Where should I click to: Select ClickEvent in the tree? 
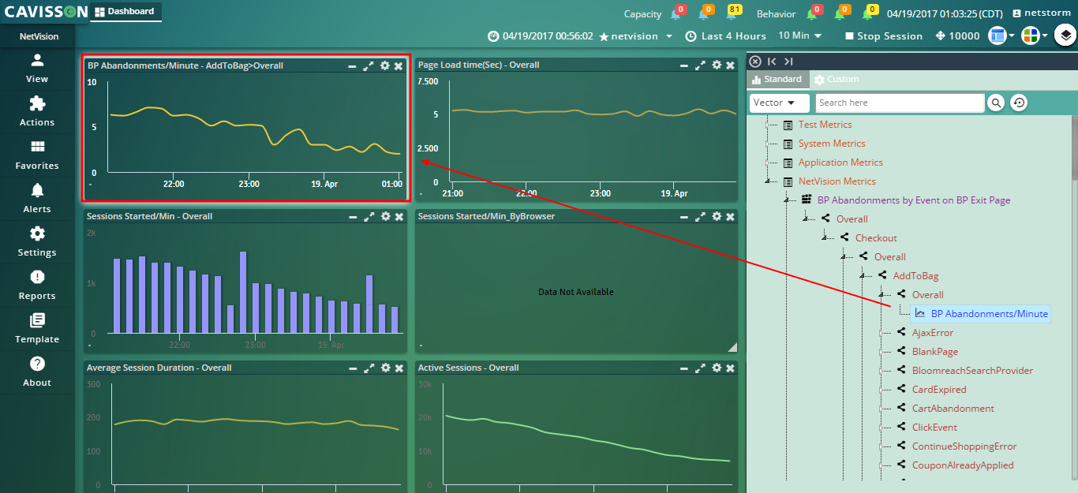click(934, 428)
